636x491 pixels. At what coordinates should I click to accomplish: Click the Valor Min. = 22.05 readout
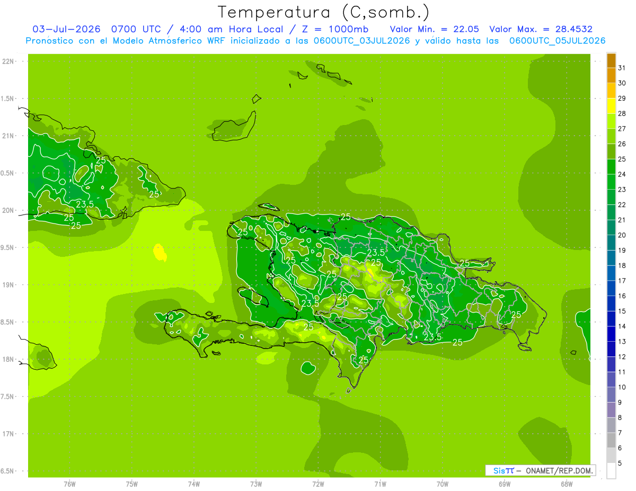click(x=435, y=29)
